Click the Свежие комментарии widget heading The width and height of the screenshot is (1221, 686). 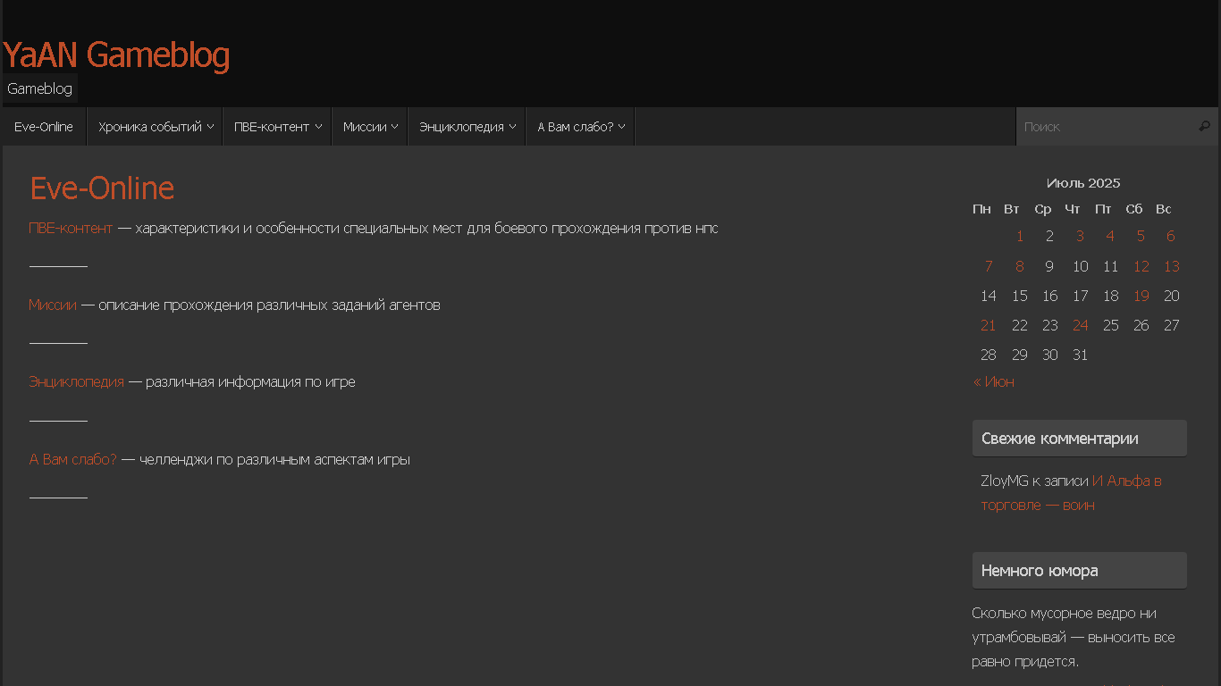tap(1080, 439)
